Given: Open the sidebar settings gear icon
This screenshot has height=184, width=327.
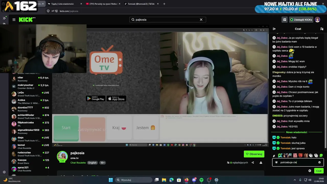Looking at the screenshot, I should (4, 172).
